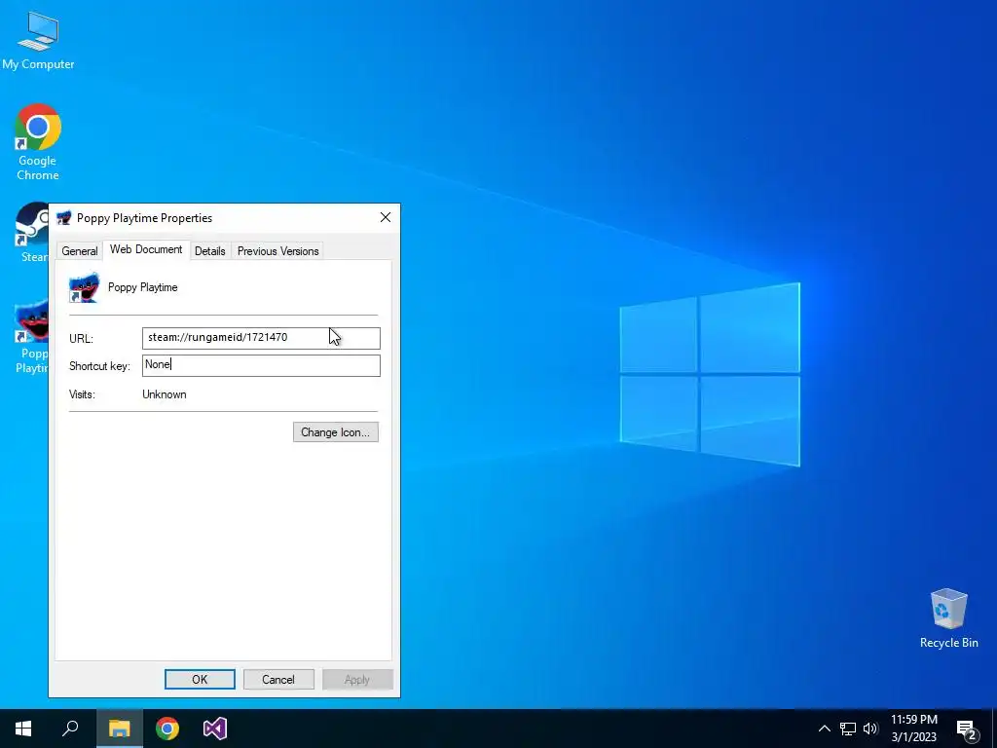Open the volume tray icon
Screen dimensions: 997x748
pyautogui.click(x=870, y=729)
